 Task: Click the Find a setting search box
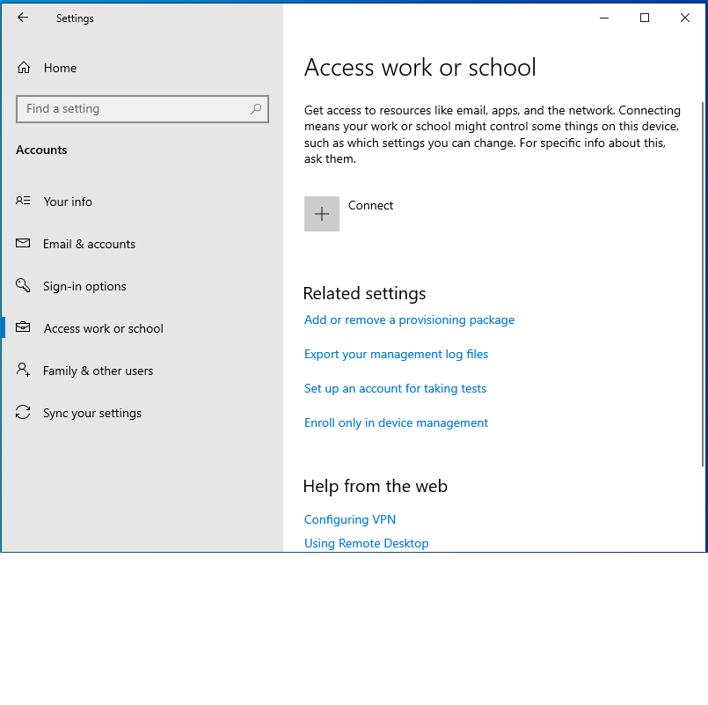132,108
